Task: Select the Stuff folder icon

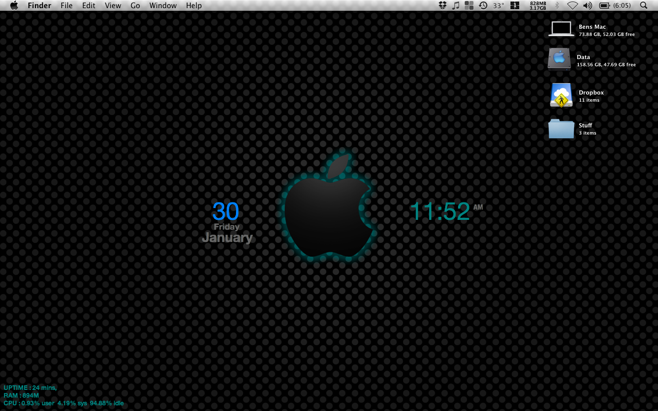Action: coord(561,128)
